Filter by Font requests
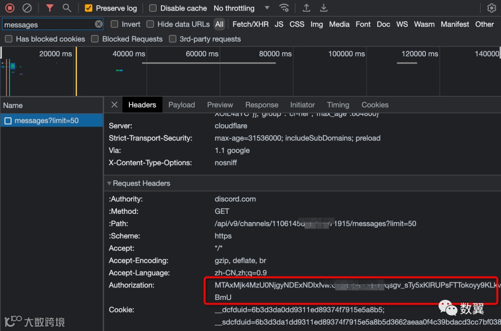 [x=363, y=24]
